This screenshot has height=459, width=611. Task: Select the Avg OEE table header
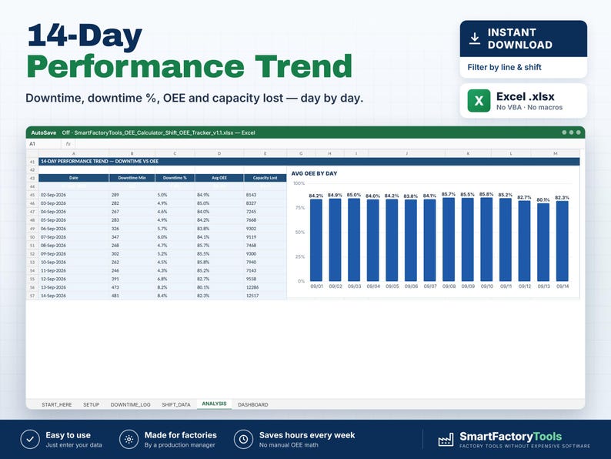(219, 178)
